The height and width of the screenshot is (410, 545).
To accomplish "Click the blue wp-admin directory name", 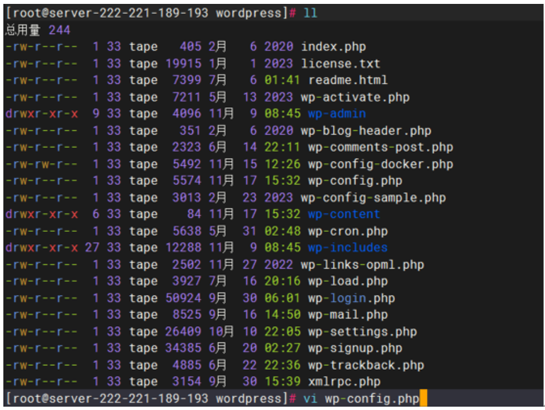I will [336, 114].
